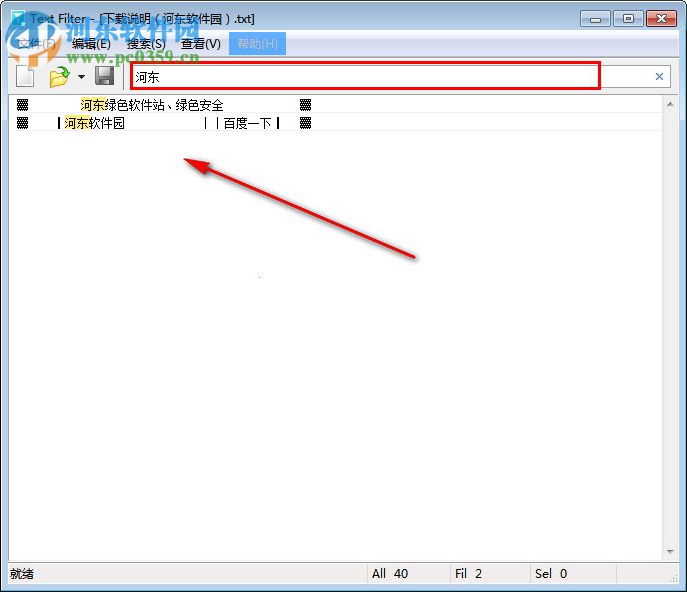Clear the filter with the X icon
687x592 pixels.
tap(659, 77)
